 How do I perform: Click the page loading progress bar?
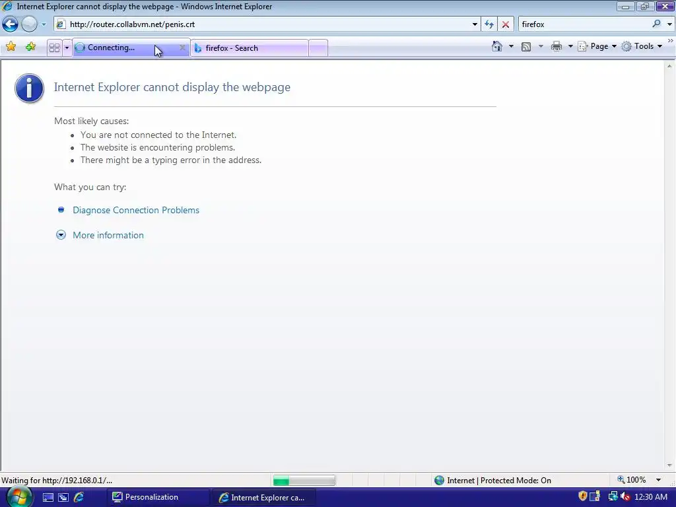click(x=304, y=481)
